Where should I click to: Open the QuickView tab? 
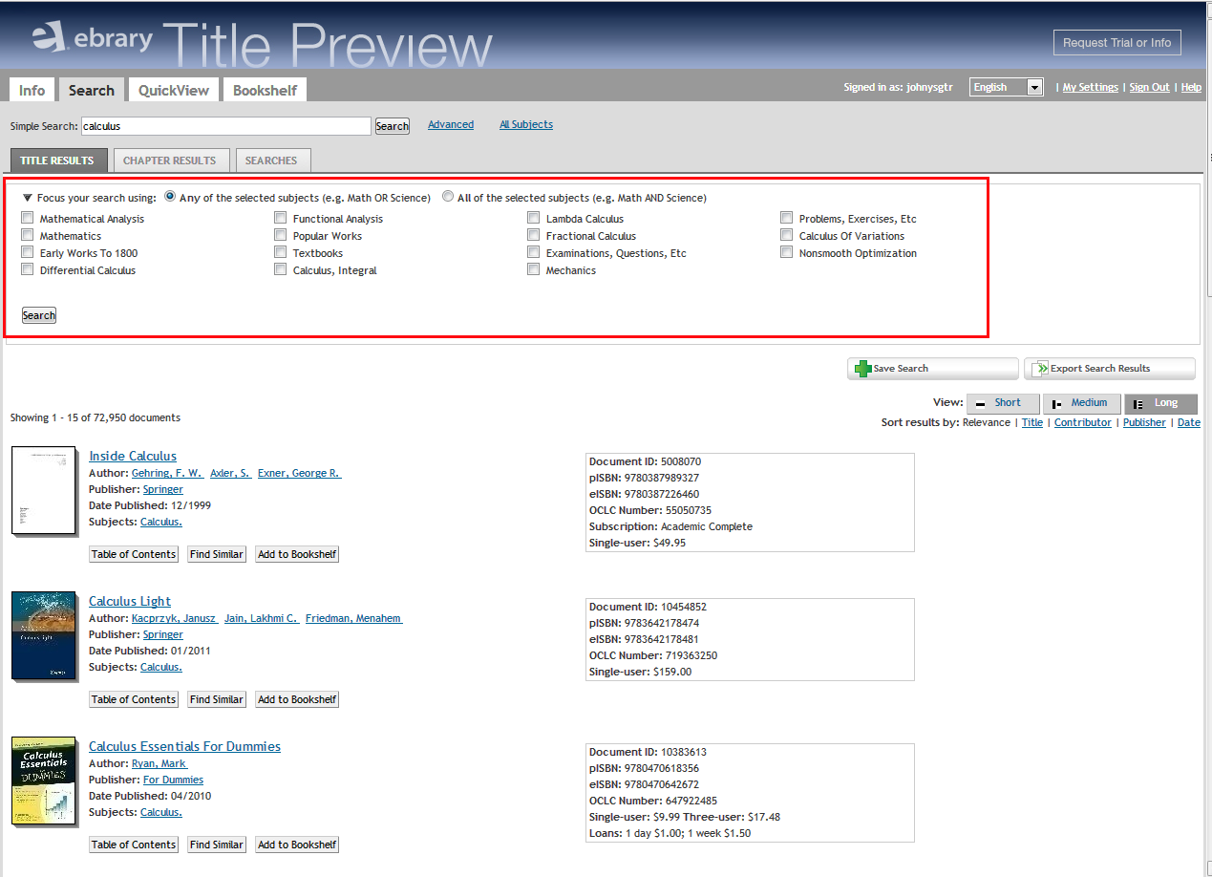173,90
